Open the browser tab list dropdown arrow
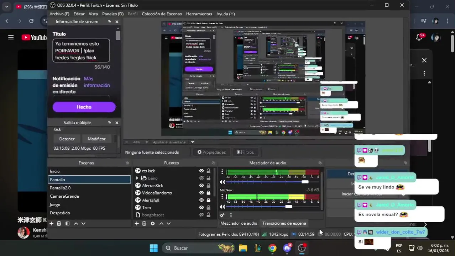 [6, 7]
